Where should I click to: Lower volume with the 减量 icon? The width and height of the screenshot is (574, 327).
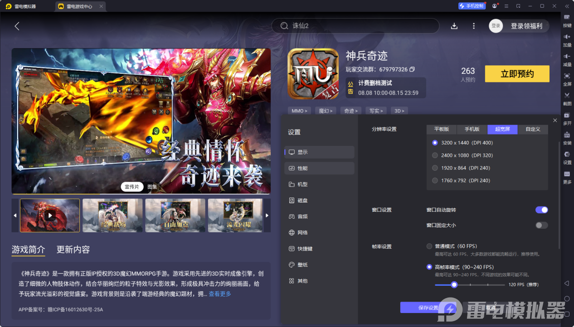tap(567, 59)
